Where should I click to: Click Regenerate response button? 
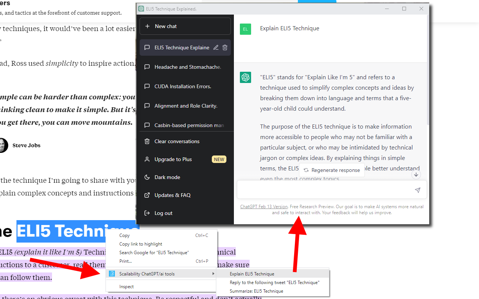click(332, 170)
